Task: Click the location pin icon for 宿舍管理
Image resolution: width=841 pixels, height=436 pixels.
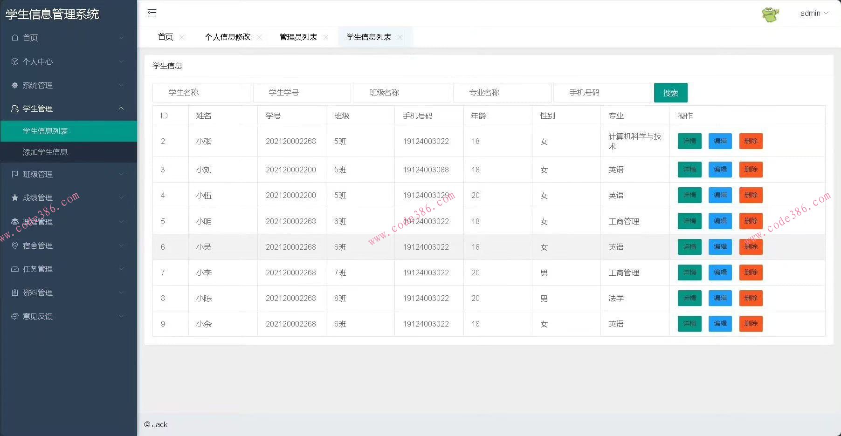Action: (14, 245)
